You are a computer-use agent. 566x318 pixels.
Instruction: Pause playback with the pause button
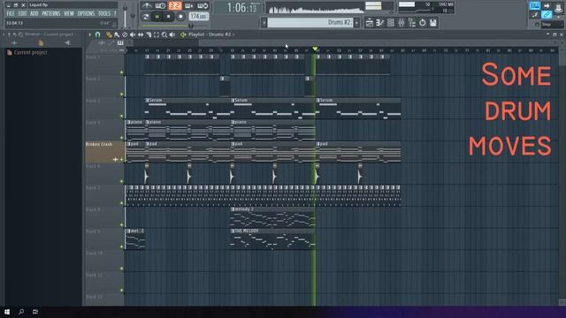tap(157, 17)
